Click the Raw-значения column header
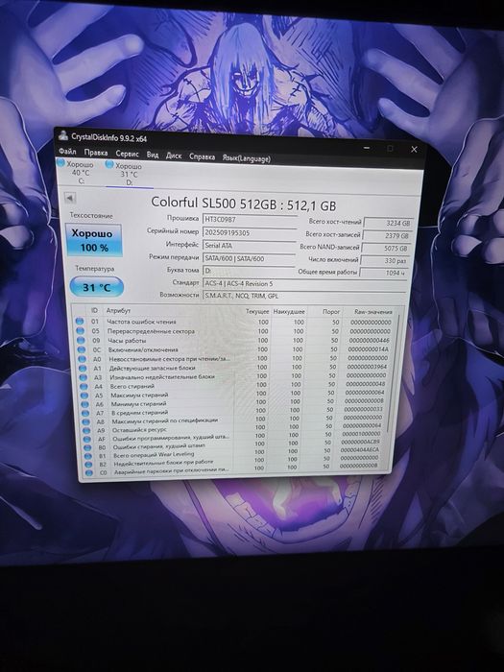 pyautogui.click(x=373, y=312)
